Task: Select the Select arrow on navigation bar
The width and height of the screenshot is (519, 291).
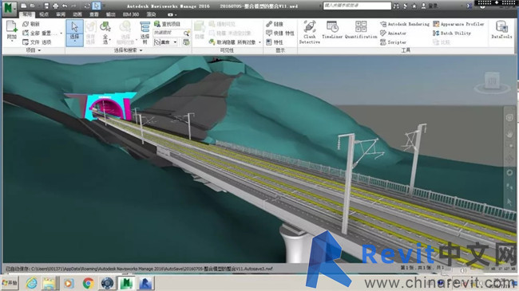Action: click(509, 202)
